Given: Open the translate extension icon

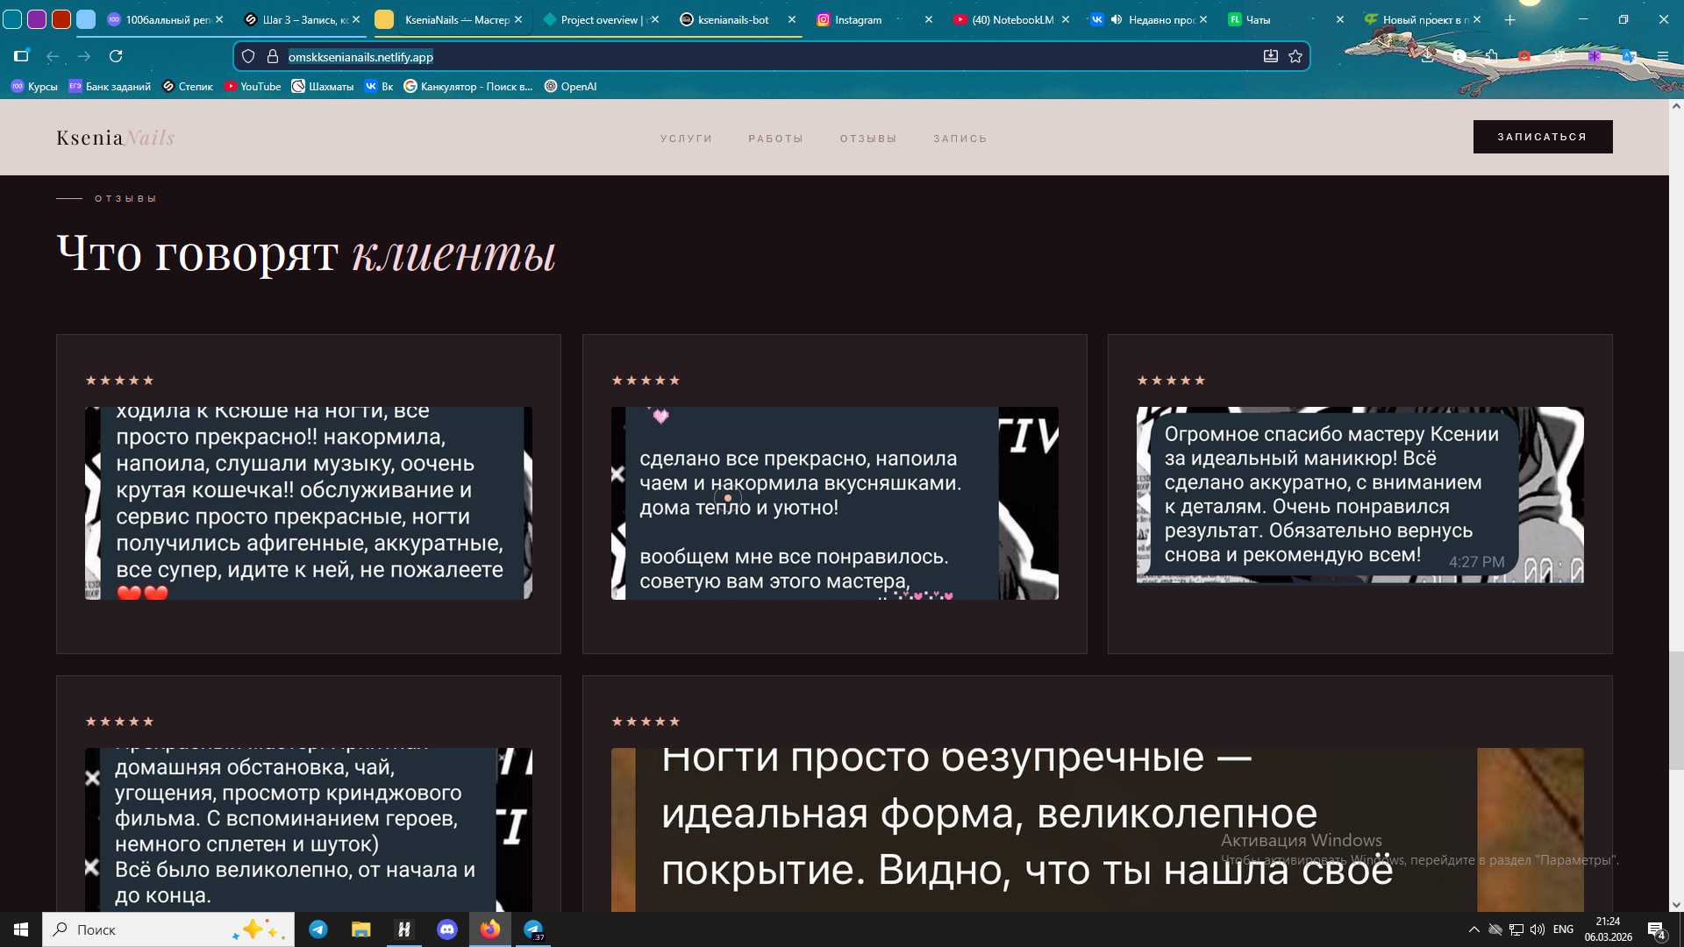Looking at the screenshot, I should [1629, 56].
